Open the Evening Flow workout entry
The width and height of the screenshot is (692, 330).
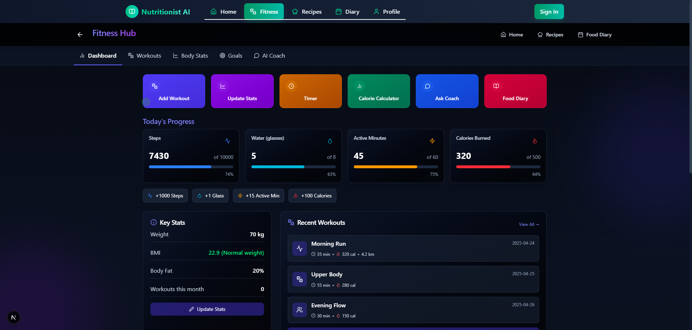click(413, 310)
